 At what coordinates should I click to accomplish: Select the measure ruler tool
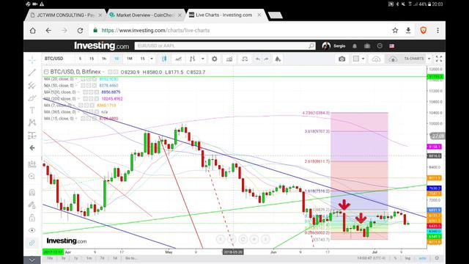click(32, 164)
